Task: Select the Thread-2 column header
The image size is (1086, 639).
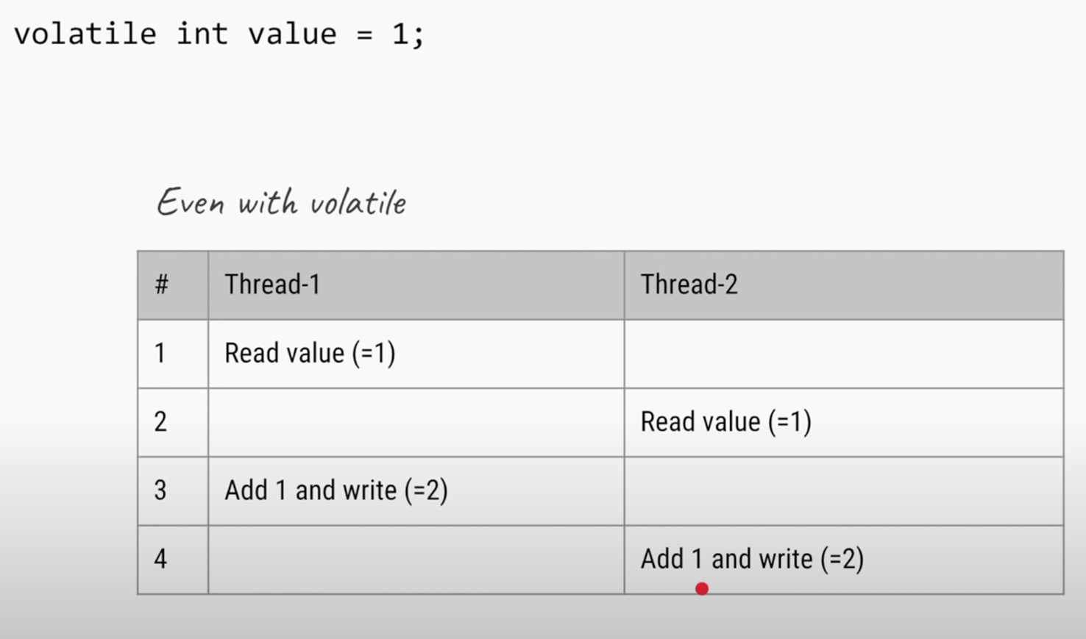Action: (844, 285)
